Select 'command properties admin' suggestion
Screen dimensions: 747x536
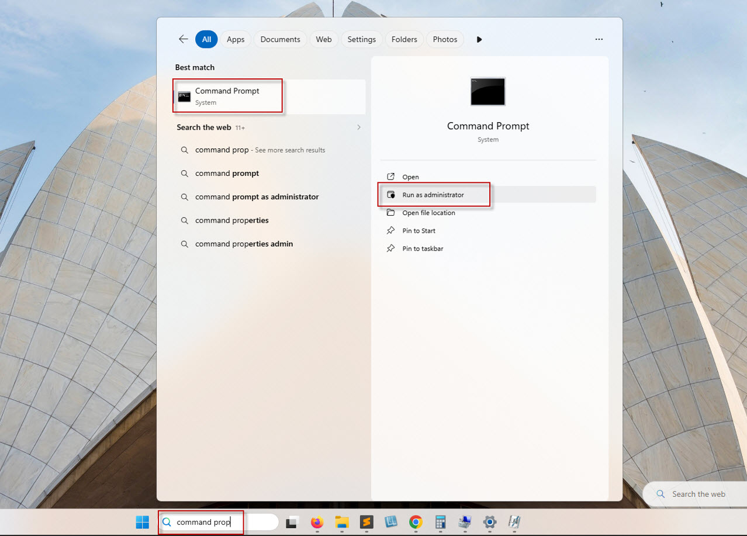269,244
